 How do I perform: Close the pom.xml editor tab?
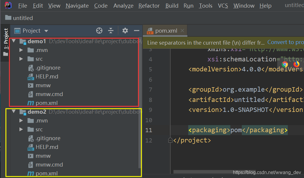click(x=182, y=31)
